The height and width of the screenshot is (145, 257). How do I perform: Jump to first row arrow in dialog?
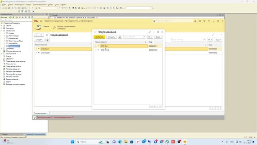pos(151,106)
